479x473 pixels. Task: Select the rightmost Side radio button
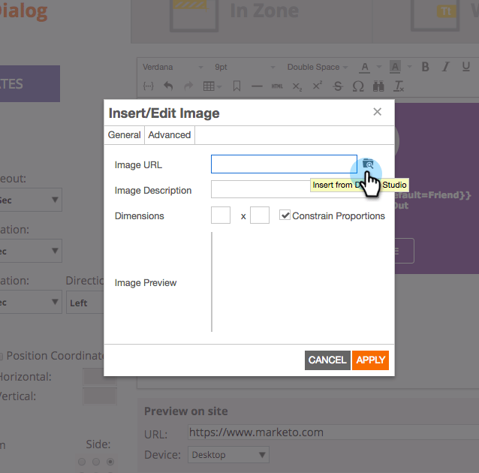[110, 462]
